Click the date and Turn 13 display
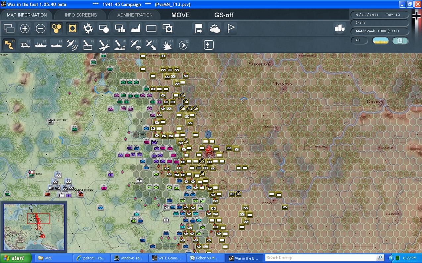Viewport: 422px width, 263px height. click(x=380, y=15)
